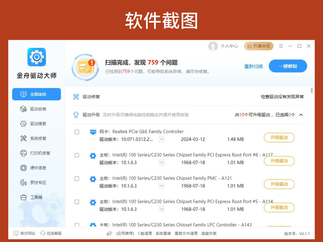Open the C盘清理 recommended app

point(145,233)
